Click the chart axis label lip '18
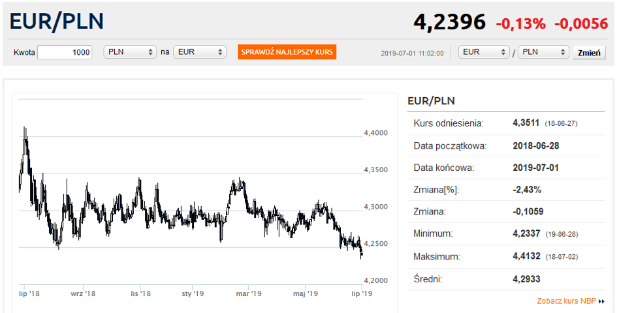Viewport: 617px width, 313px height. coord(29,293)
